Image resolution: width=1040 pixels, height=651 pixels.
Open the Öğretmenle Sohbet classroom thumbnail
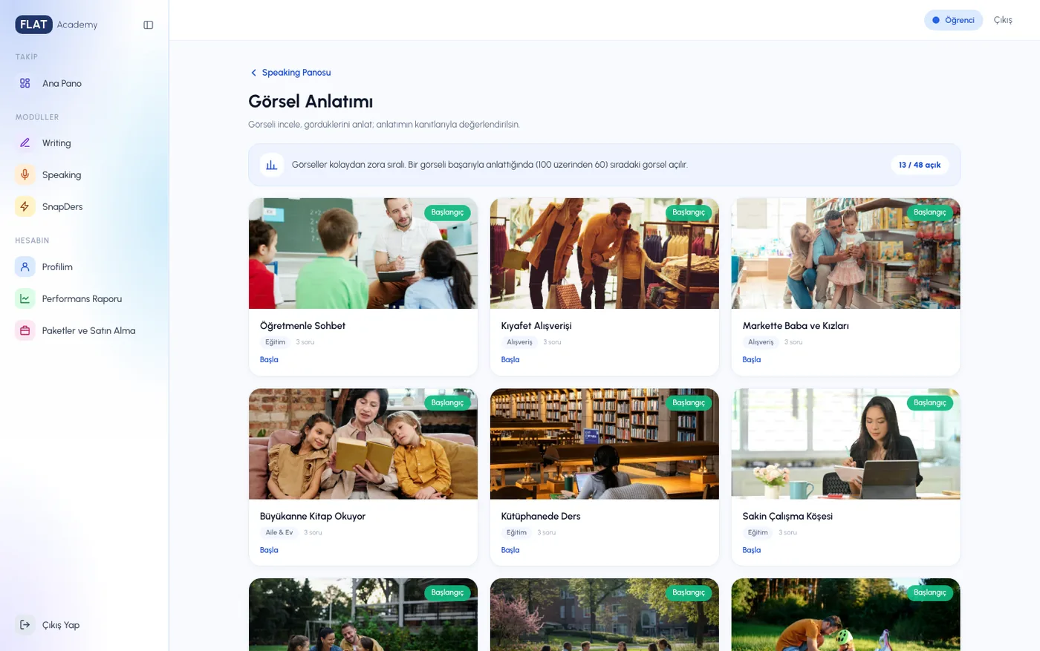(363, 253)
